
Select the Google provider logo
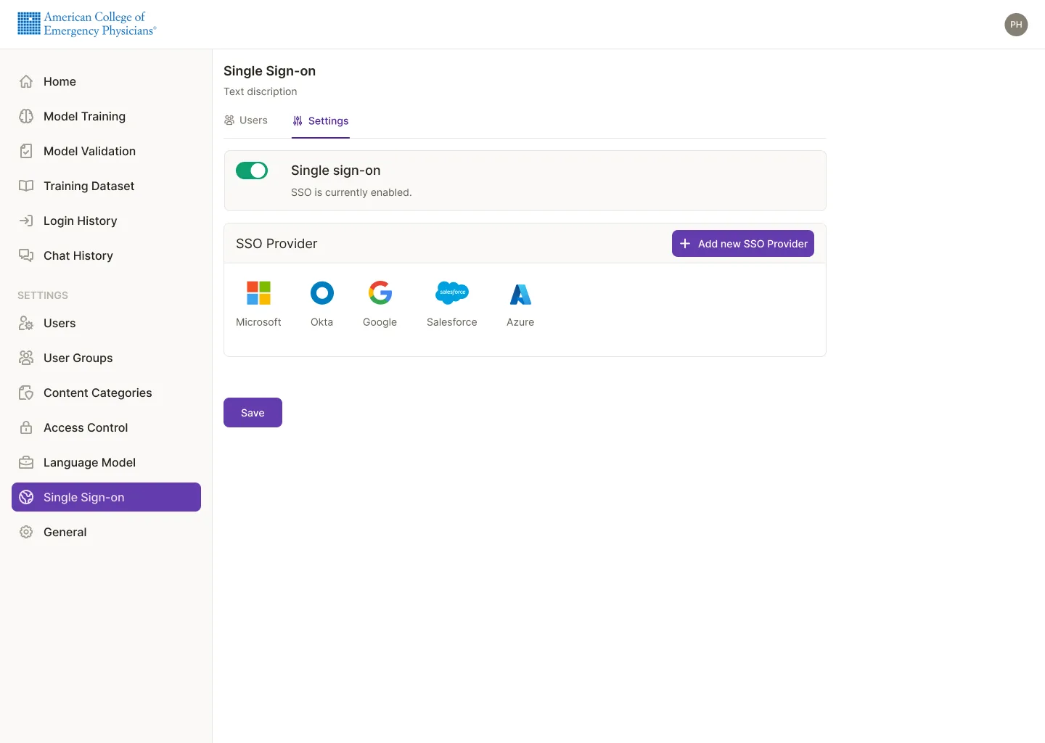tap(380, 293)
